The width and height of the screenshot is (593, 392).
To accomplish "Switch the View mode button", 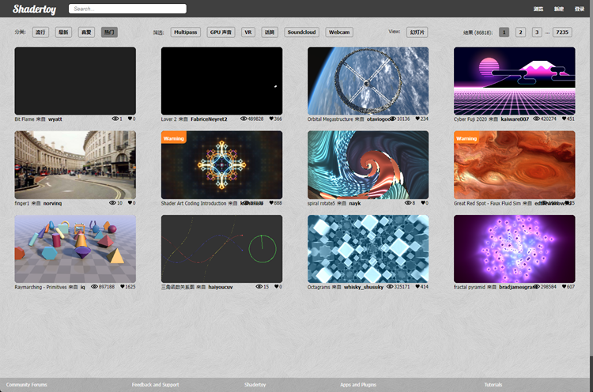I will pyautogui.click(x=417, y=32).
